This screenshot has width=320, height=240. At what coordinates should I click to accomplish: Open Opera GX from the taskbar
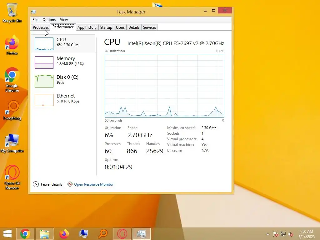tap(122, 234)
